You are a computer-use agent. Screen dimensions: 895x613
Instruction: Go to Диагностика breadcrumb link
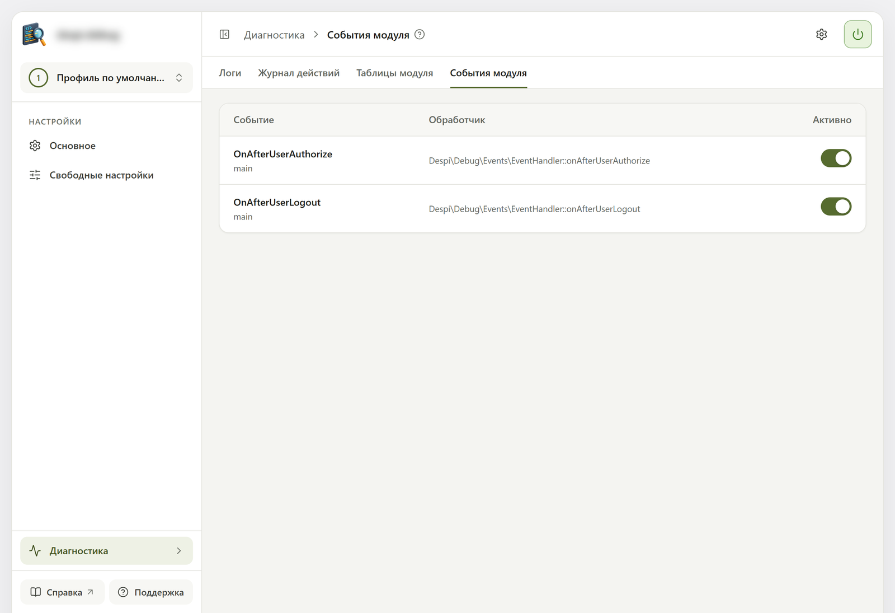(274, 35)
